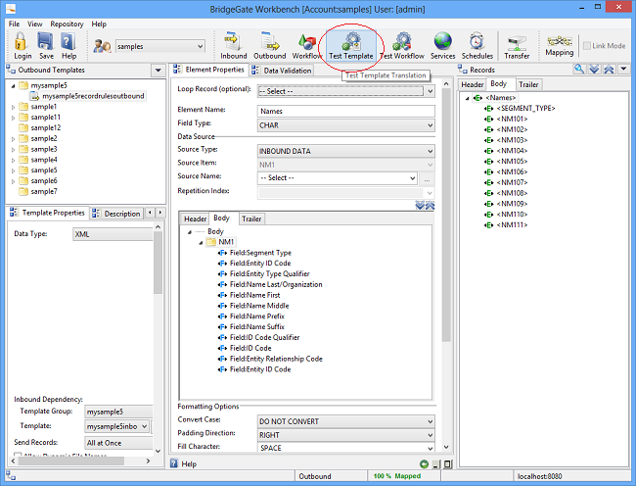Toggle the Link Mode checkbox
This screenshot has height=486, width=636.
point(586,46)
